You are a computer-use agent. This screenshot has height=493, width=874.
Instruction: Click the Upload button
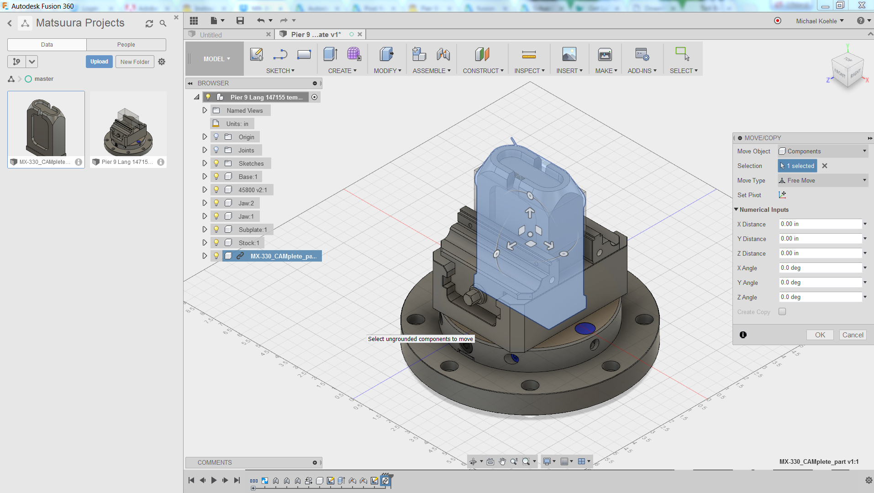point(99,62)
